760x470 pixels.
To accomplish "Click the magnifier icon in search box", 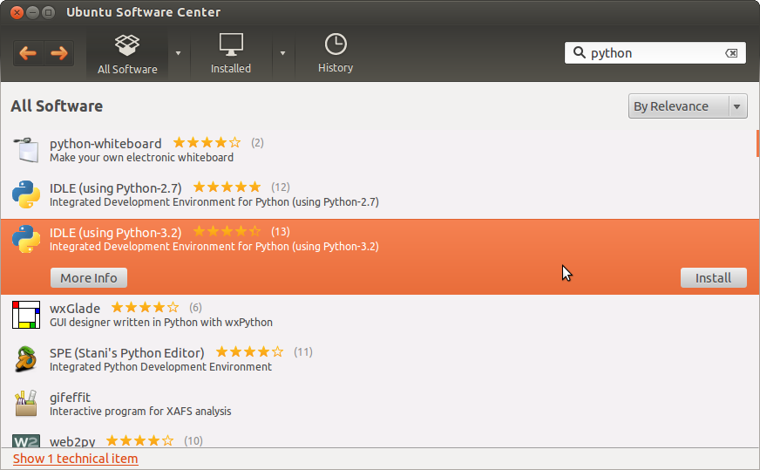I will 580,52.
